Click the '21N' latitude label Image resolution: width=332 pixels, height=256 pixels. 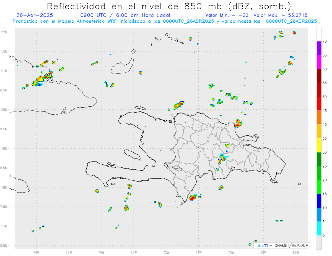pos(5,71)
